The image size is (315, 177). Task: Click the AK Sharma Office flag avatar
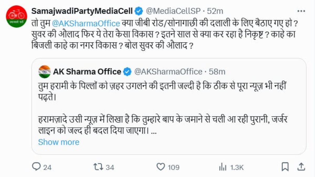click(x=45, y=72)
